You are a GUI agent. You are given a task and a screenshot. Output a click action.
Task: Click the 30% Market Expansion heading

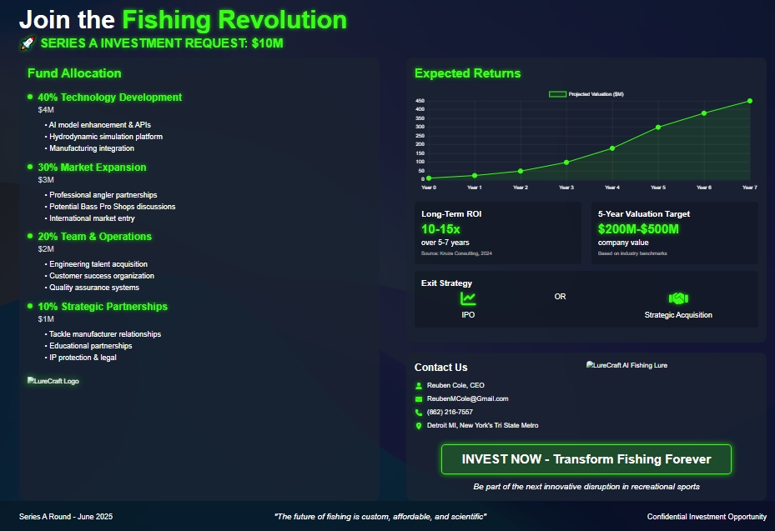pyautogui.click(x=92, y=168)
